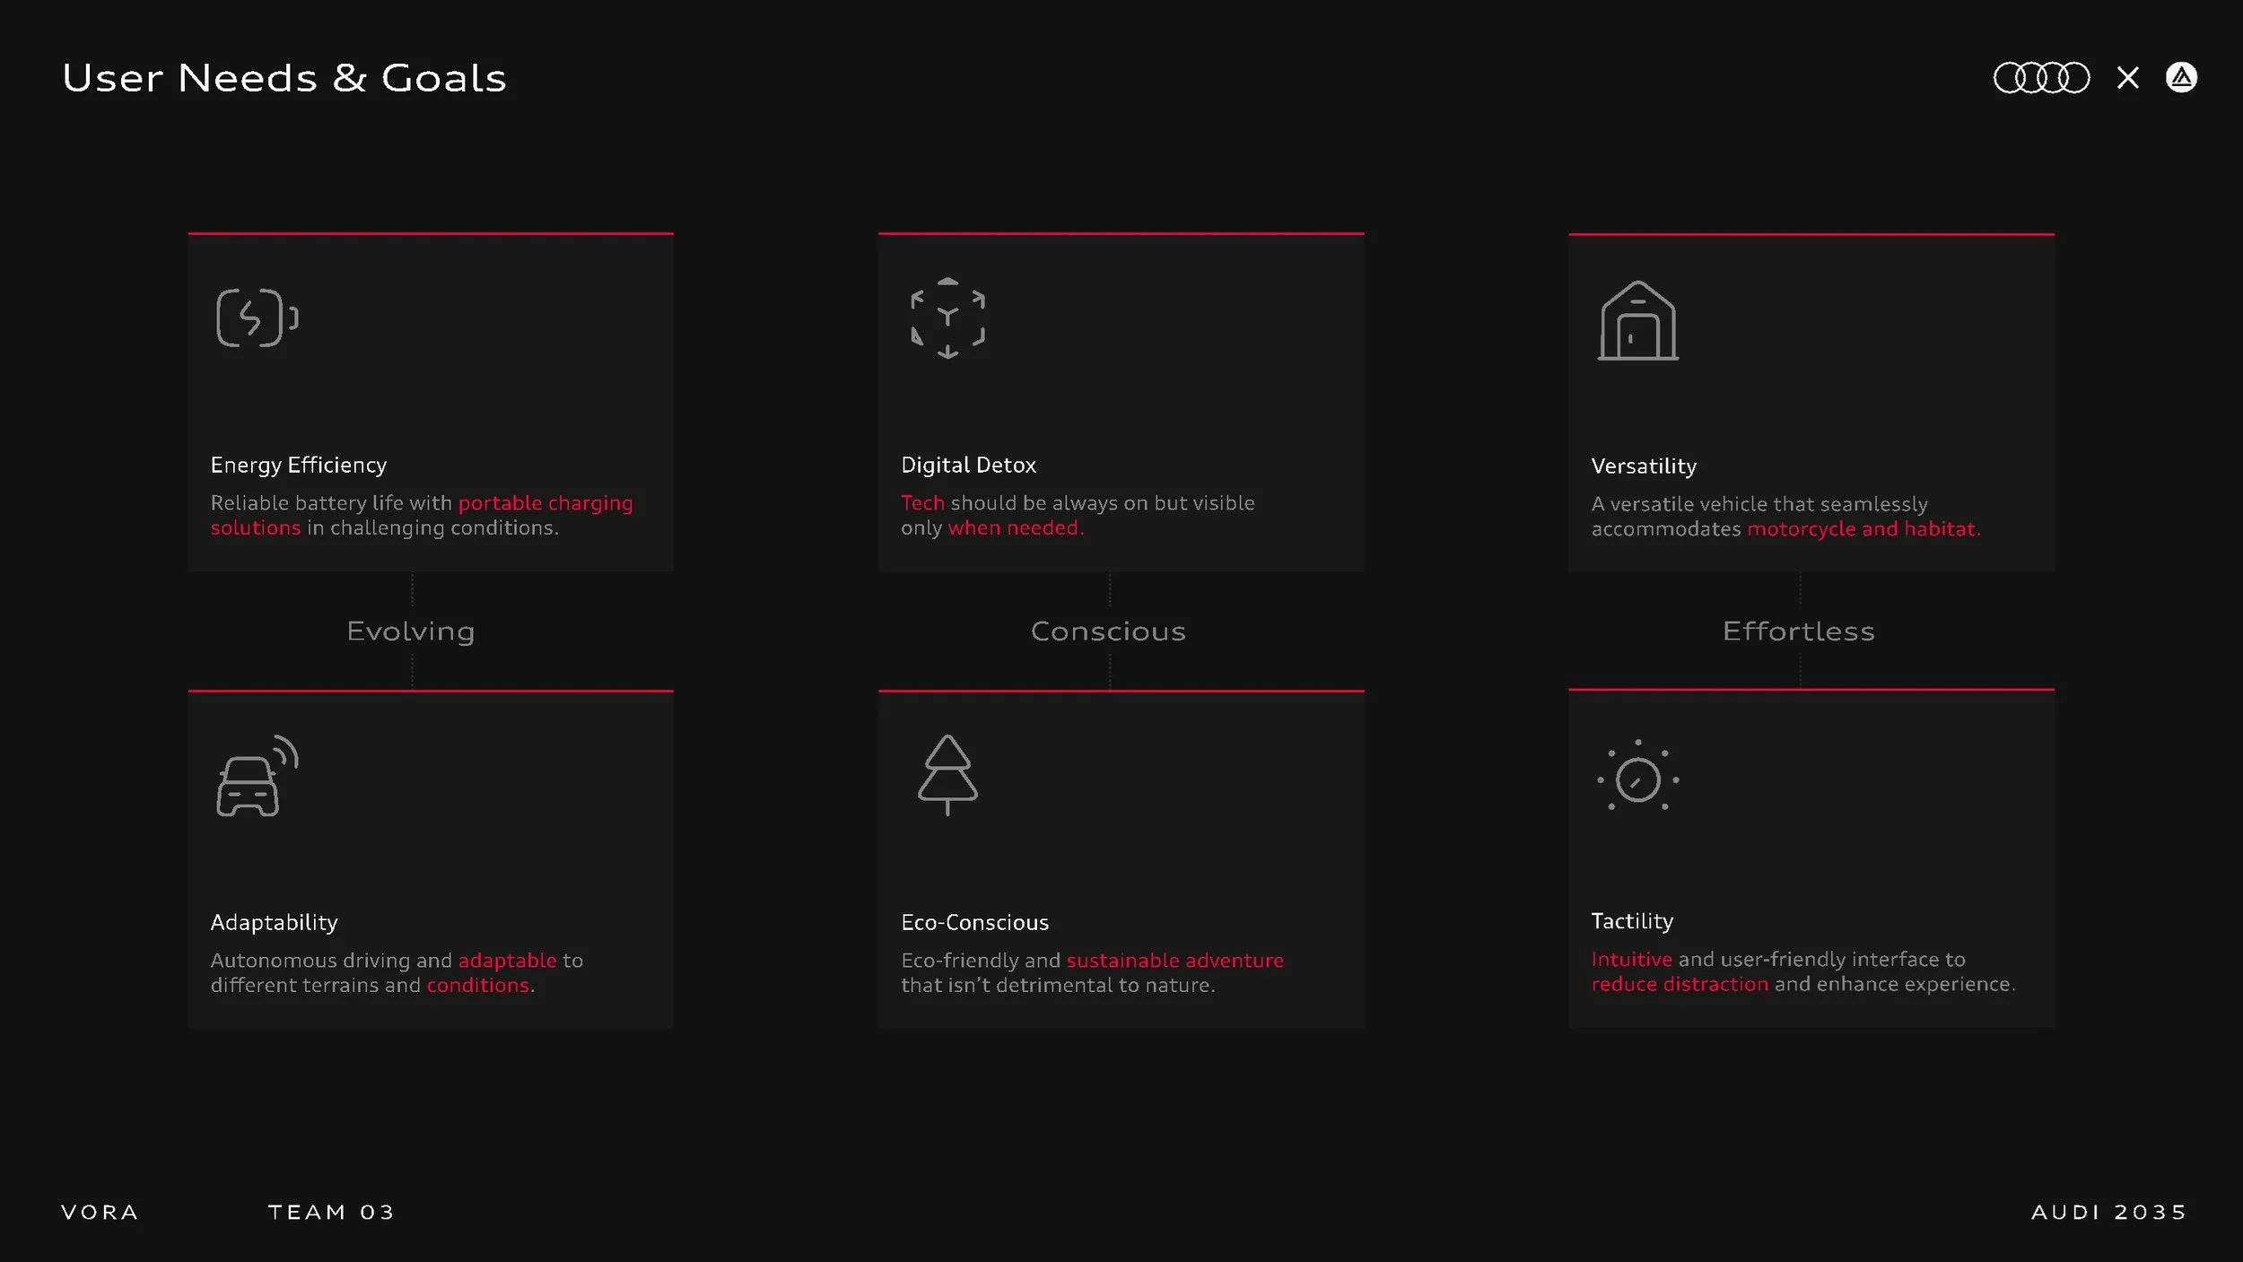Image resolution: width=2243 pixels, height=1262 pixels.
Task: Click the 3D cube icon in Digital Detox card
Action: point(947,318)
